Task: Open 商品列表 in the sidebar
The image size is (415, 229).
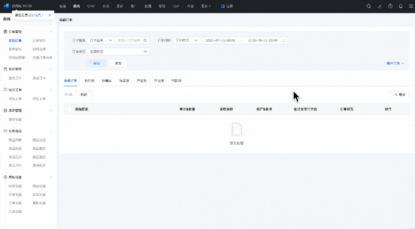Action: pos(15,140)
